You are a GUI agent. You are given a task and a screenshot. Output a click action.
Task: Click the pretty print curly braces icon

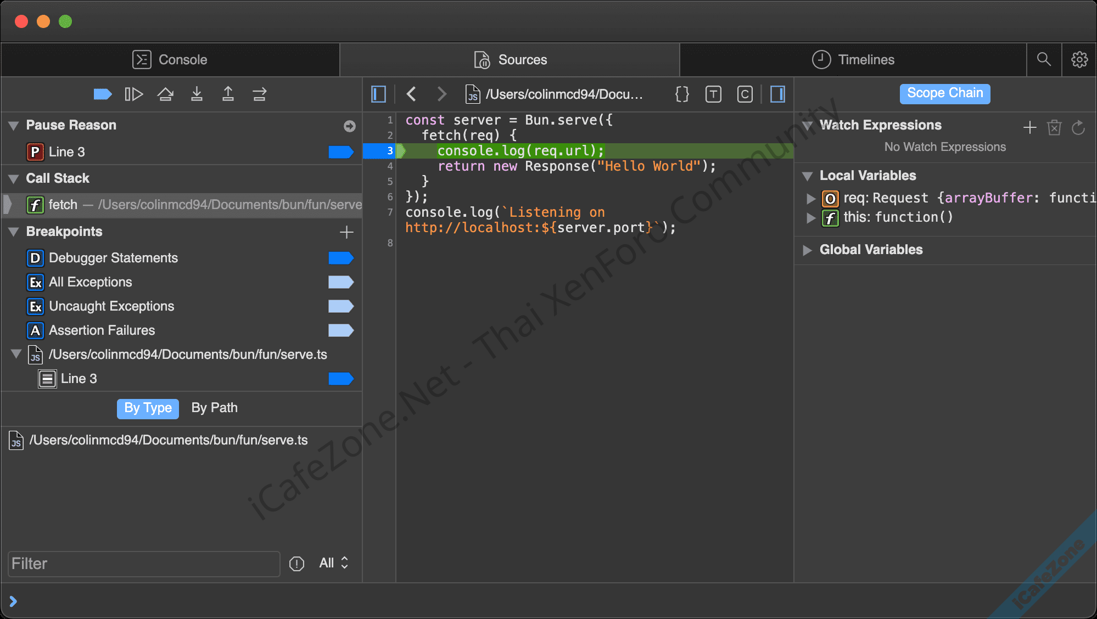(x=682, y=94)
